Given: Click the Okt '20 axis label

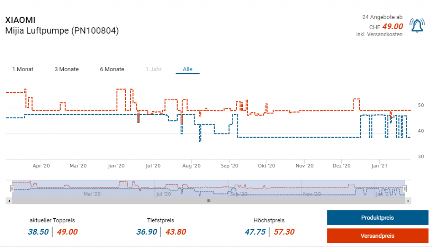Looking at the screenshot, I should click(x=267, y=166).
